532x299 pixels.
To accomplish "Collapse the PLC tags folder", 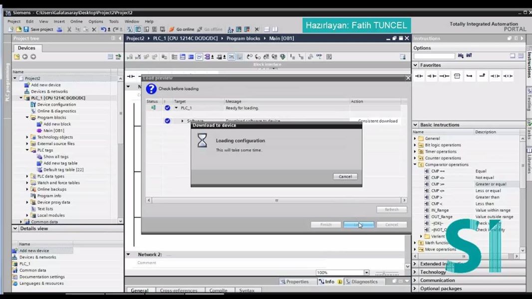I will [x=27, y=150].
